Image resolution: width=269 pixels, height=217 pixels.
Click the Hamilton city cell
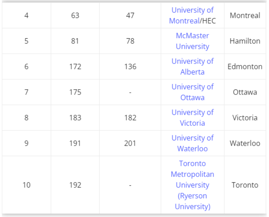coord(245,41)
